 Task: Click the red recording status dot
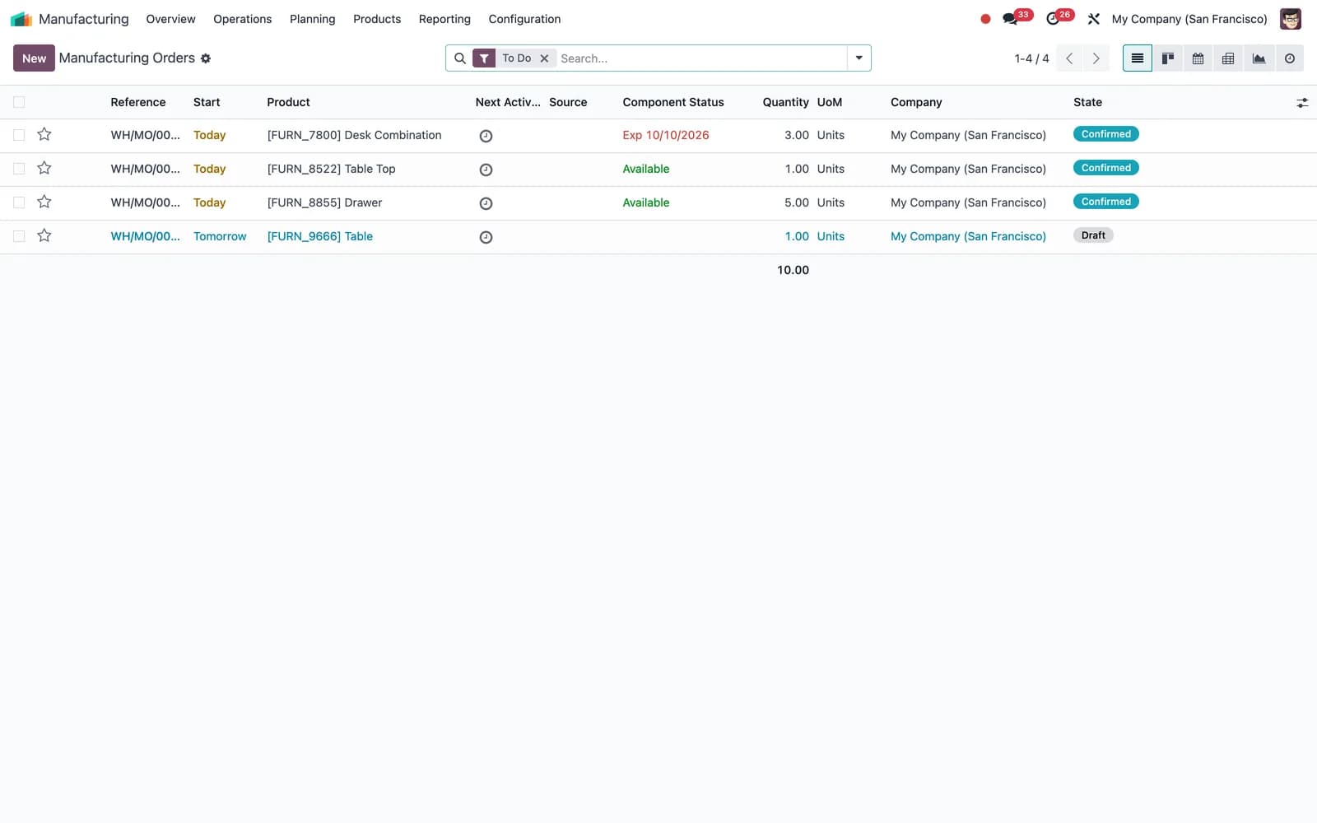click(x=985, y=19)
